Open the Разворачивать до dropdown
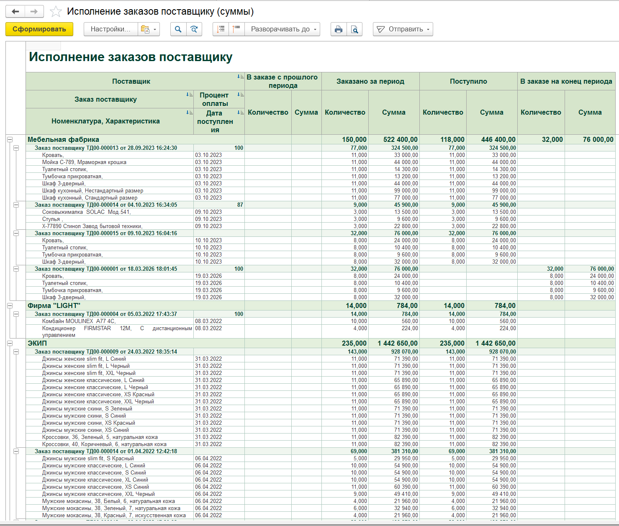 point(283,29)
